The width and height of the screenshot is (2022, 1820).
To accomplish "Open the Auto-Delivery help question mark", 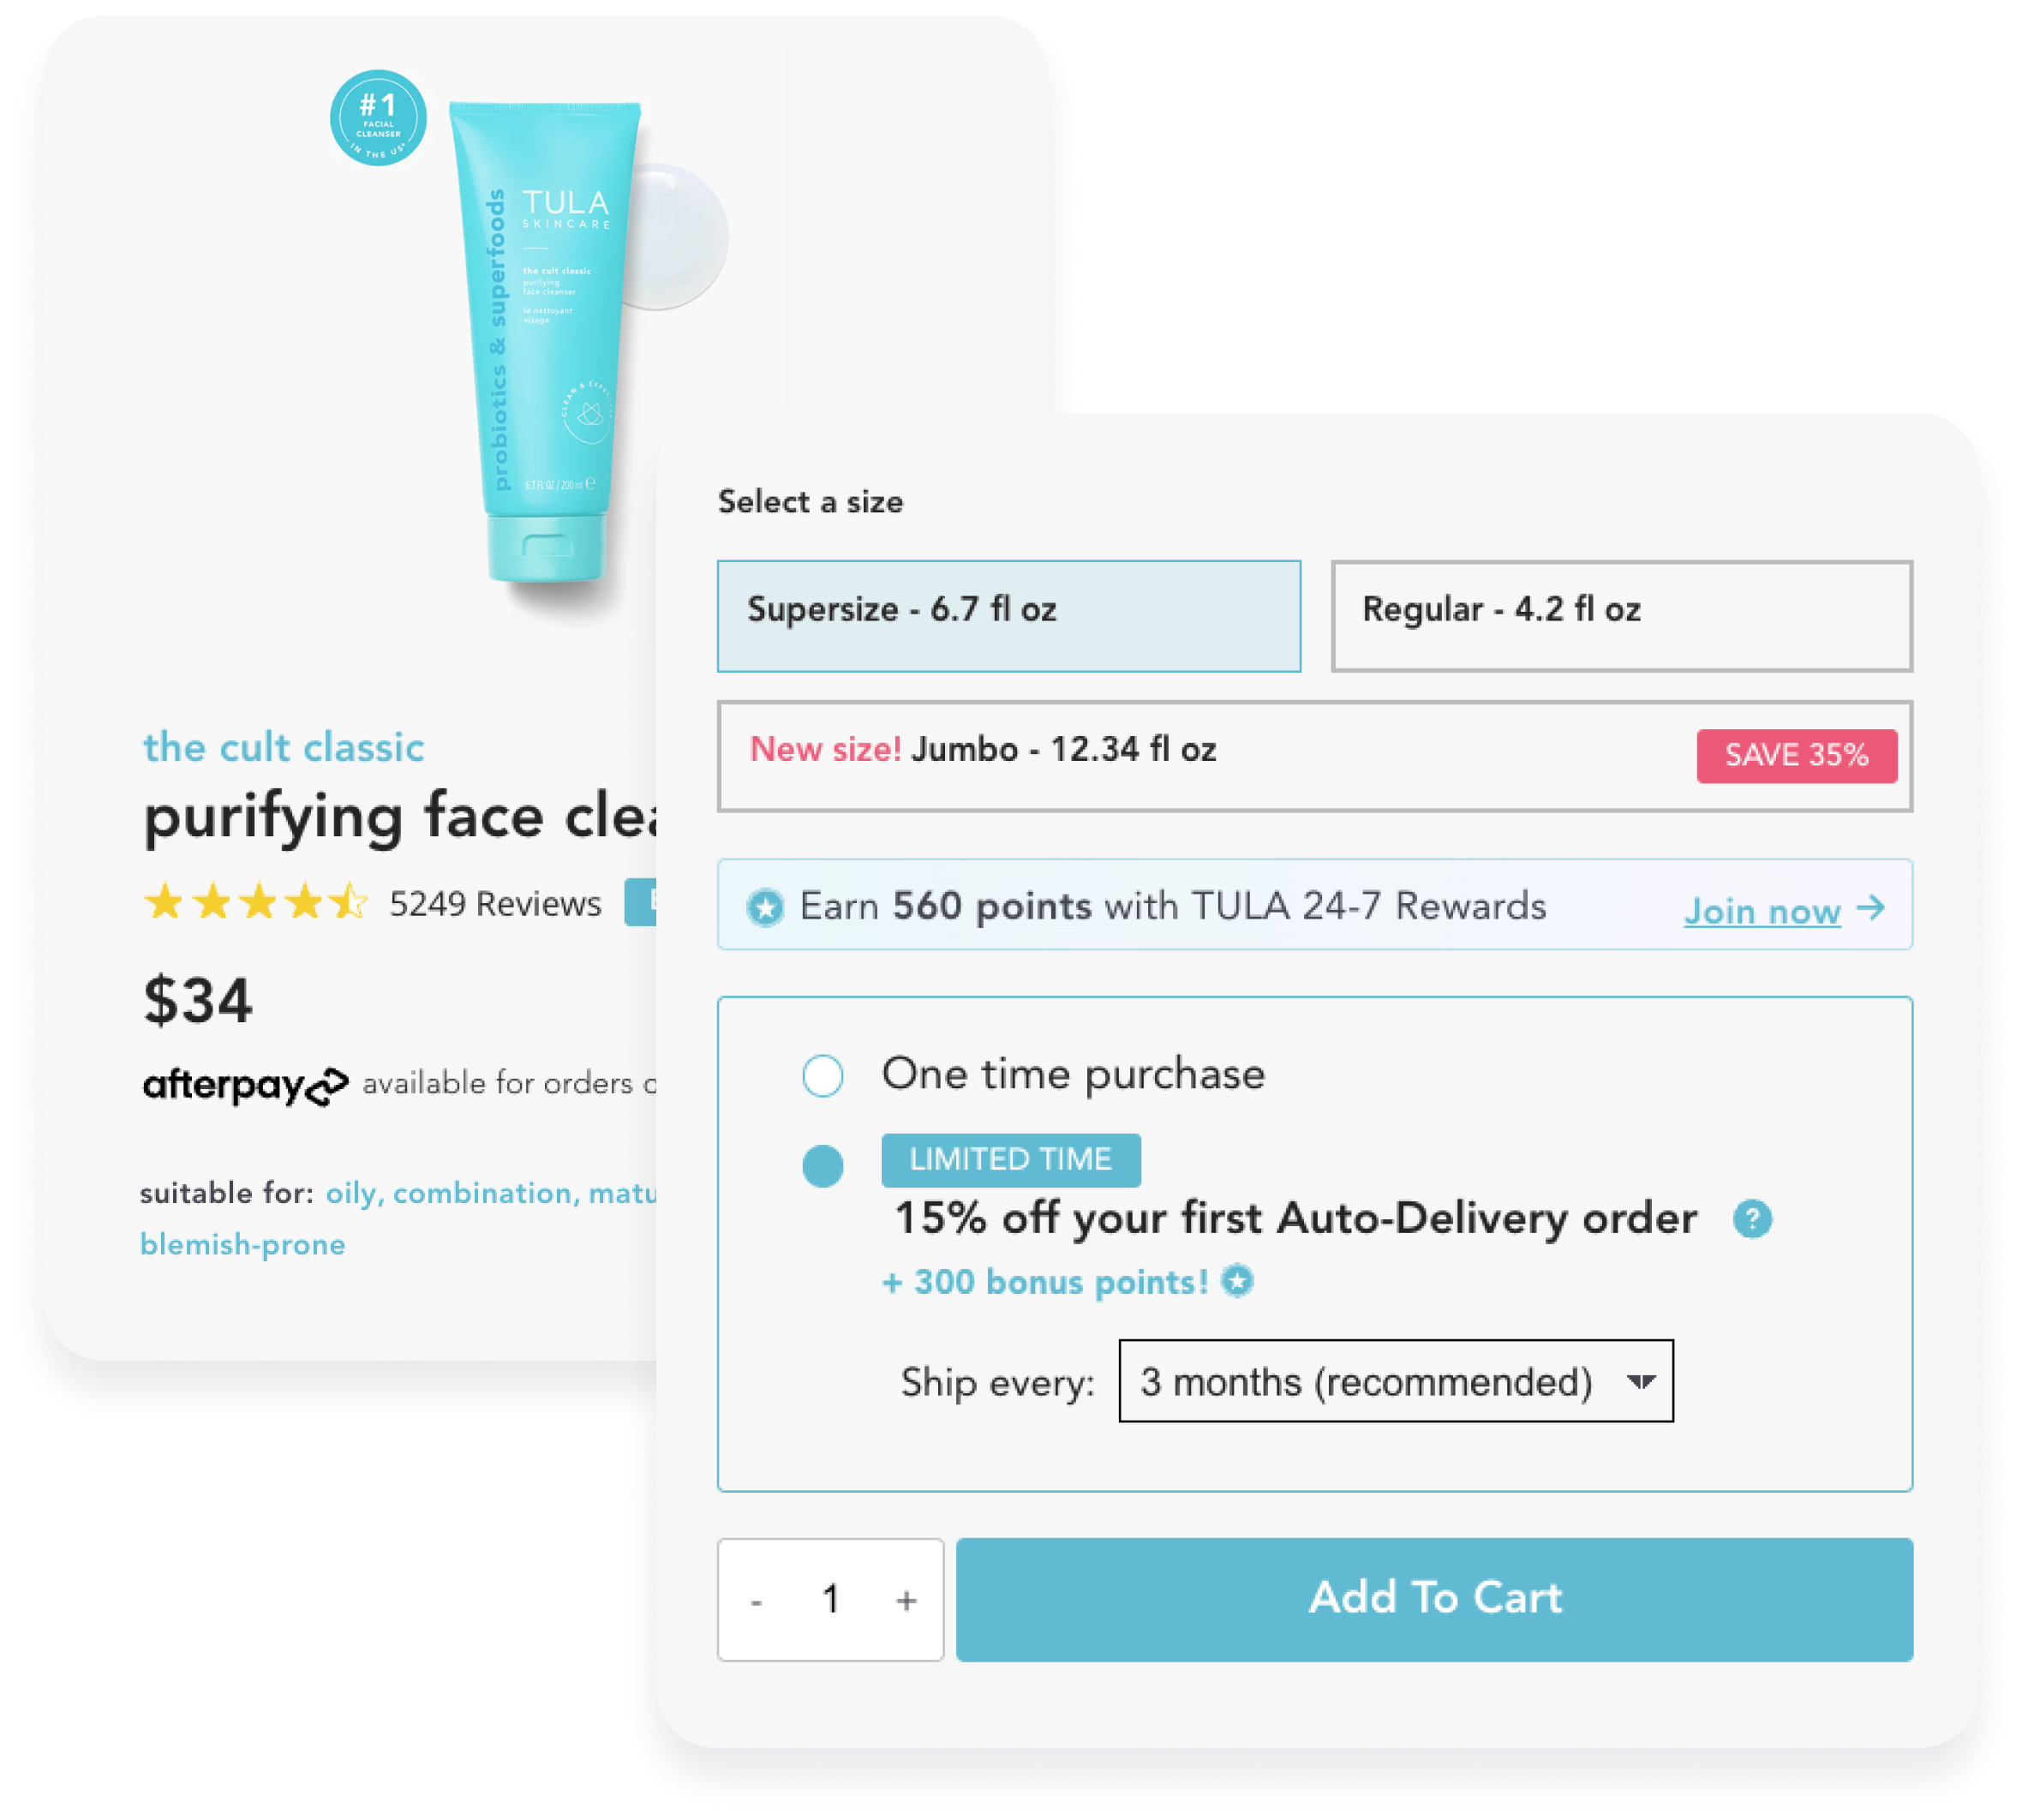I will point(1752,1219).
